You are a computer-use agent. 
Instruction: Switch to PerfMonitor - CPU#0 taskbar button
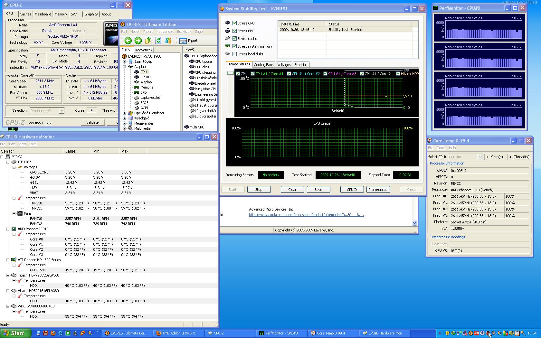(x=281, y=333)
